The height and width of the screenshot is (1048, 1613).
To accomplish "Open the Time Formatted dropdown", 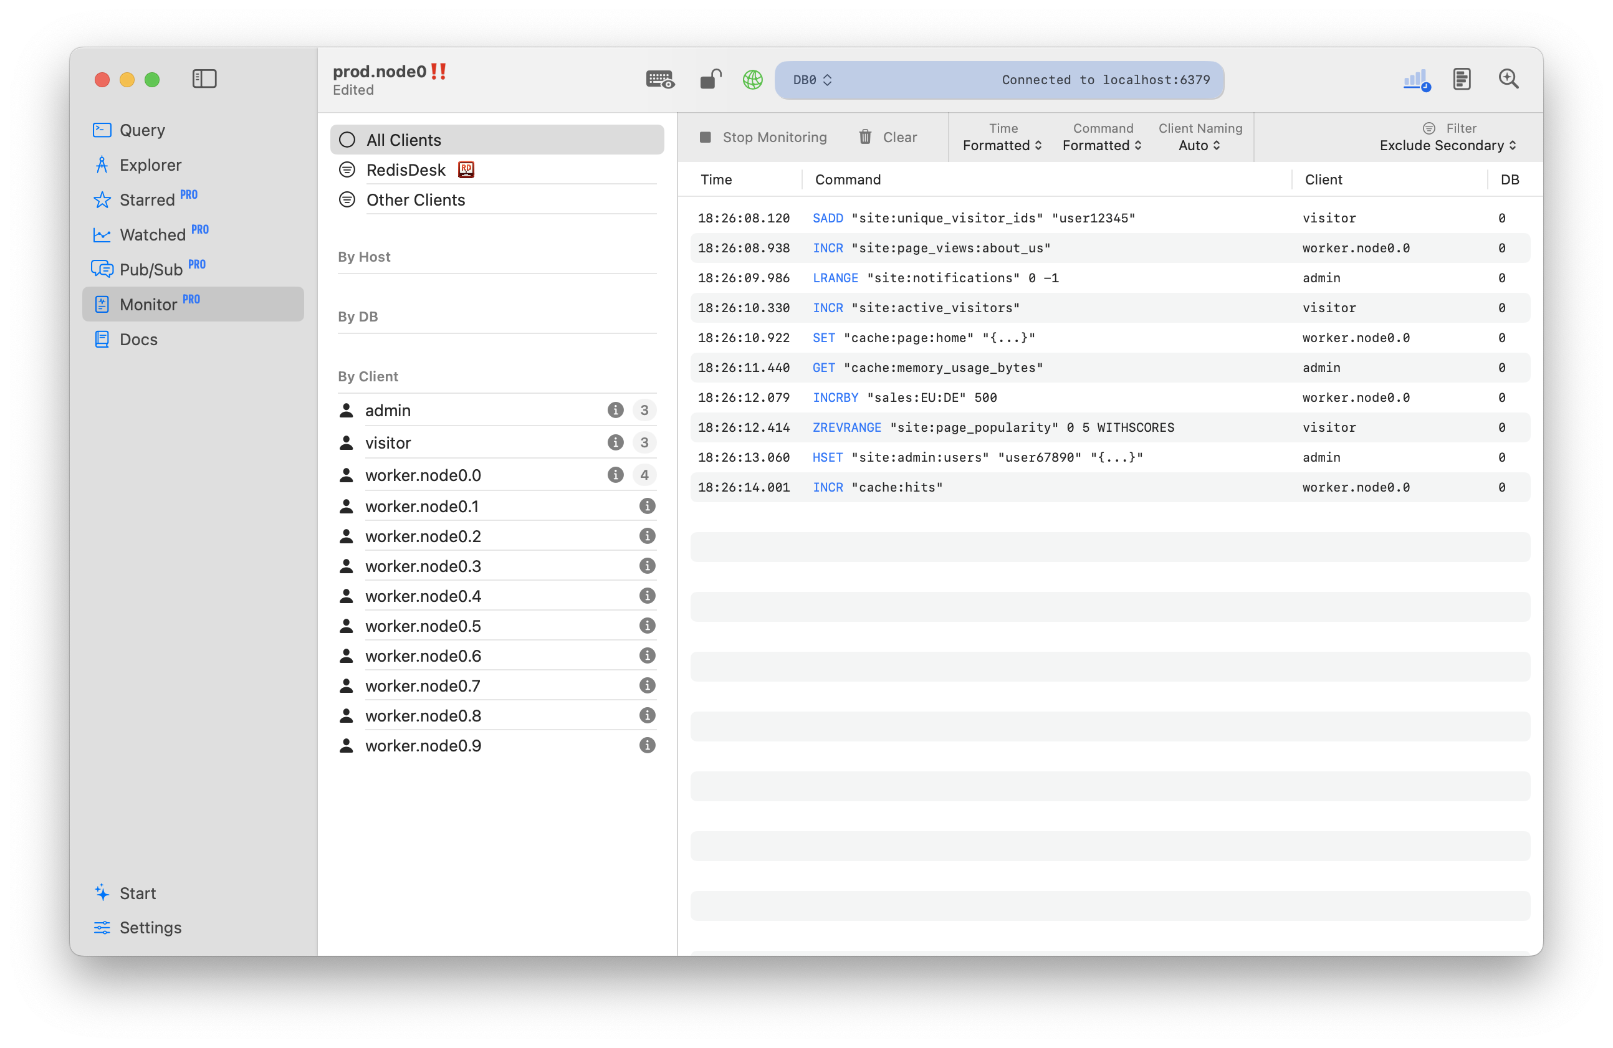I will click(x=1002, y=146).
